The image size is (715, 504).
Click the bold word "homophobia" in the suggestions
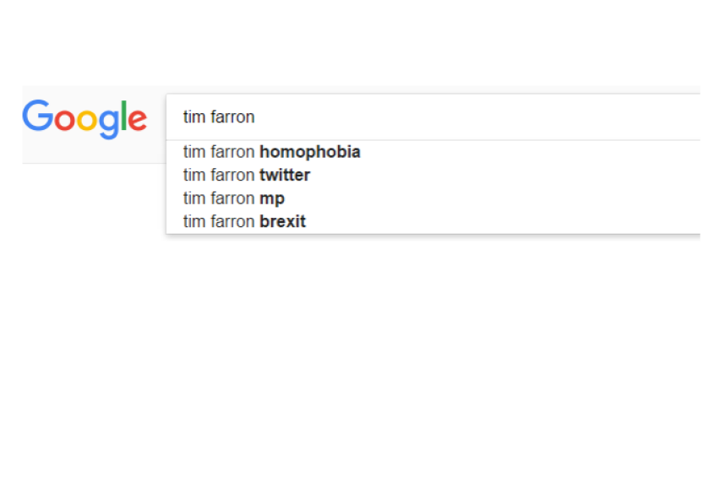(x=309, y=152)
